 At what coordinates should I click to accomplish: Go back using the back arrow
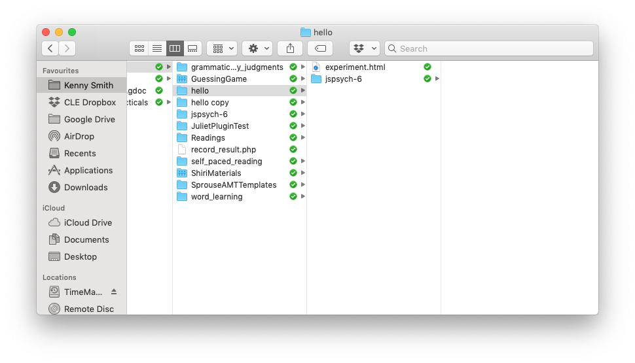coord(50,48)
